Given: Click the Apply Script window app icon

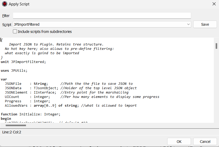Looking at the screenshot, I should (4, 4).
